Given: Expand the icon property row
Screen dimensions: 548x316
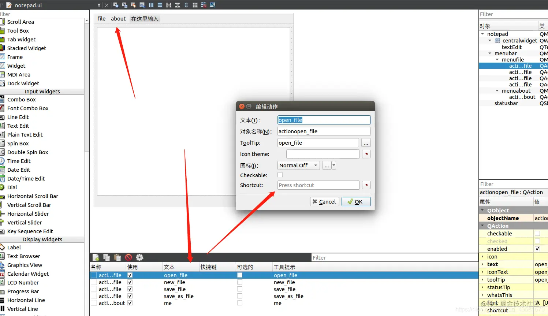Looking at the screenshot, I should pos(482,257).
